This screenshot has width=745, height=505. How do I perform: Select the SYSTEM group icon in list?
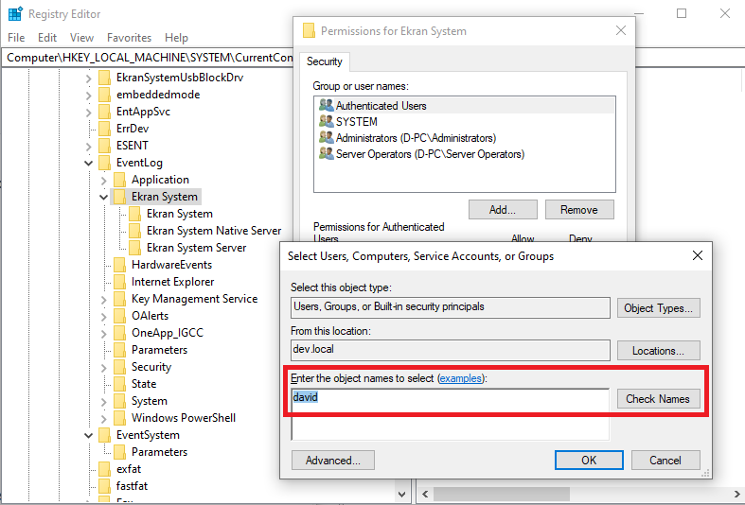tap(327, 122)
